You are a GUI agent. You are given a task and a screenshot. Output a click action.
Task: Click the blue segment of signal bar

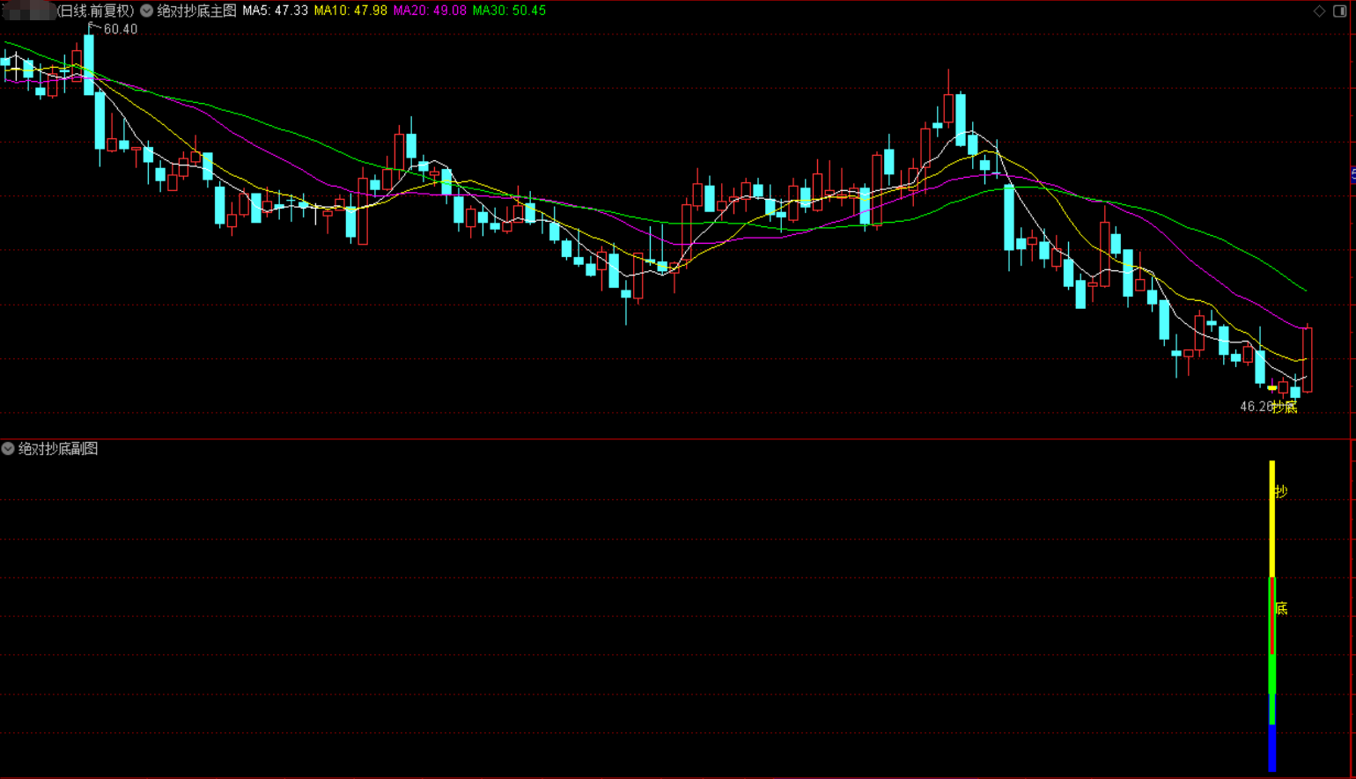point(1272,748)
